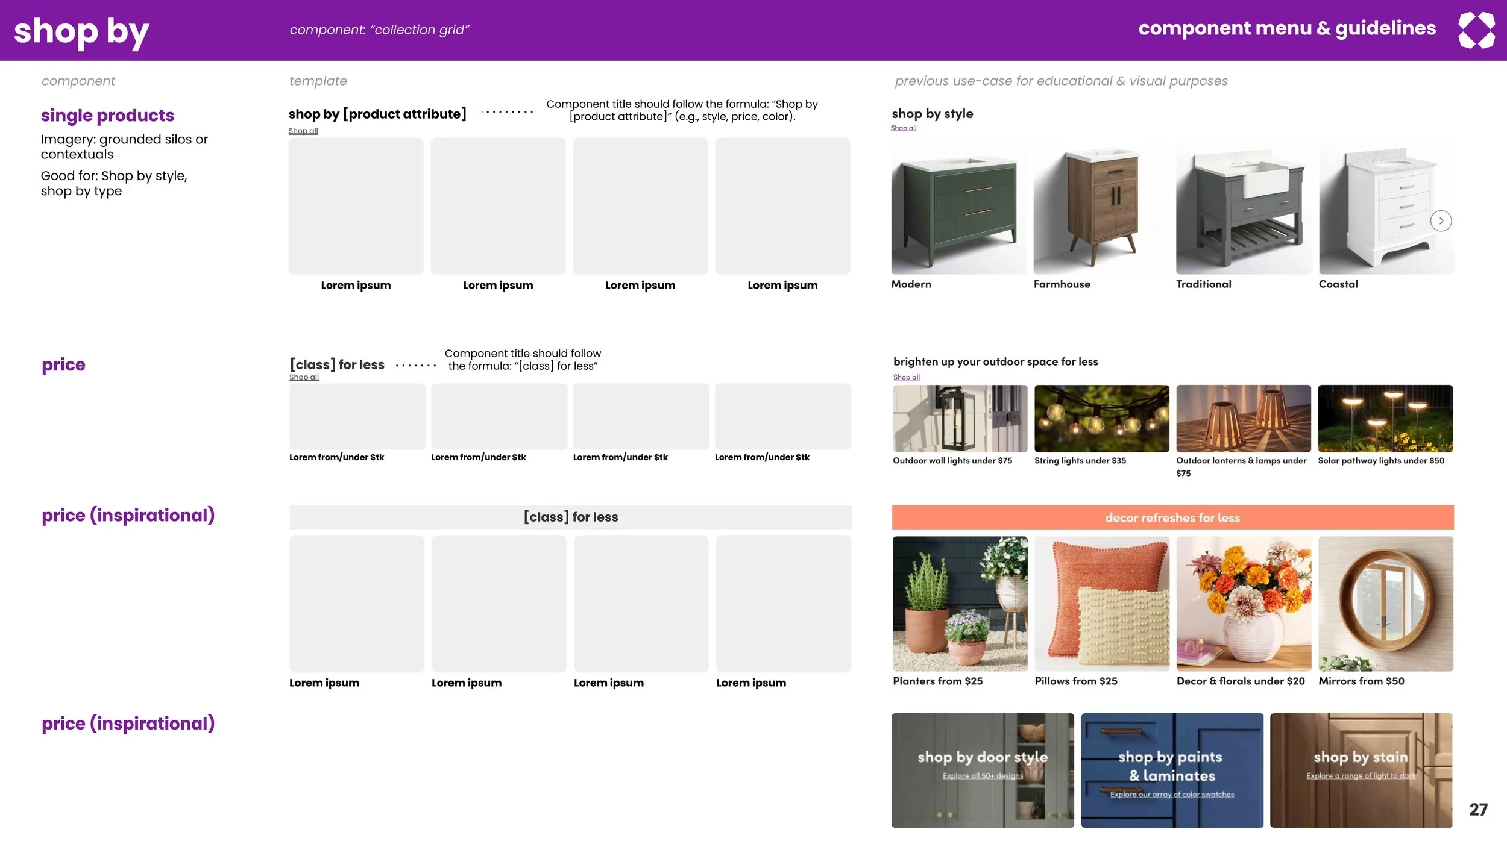Open String lights under $35 tile

coord(1101,419)
